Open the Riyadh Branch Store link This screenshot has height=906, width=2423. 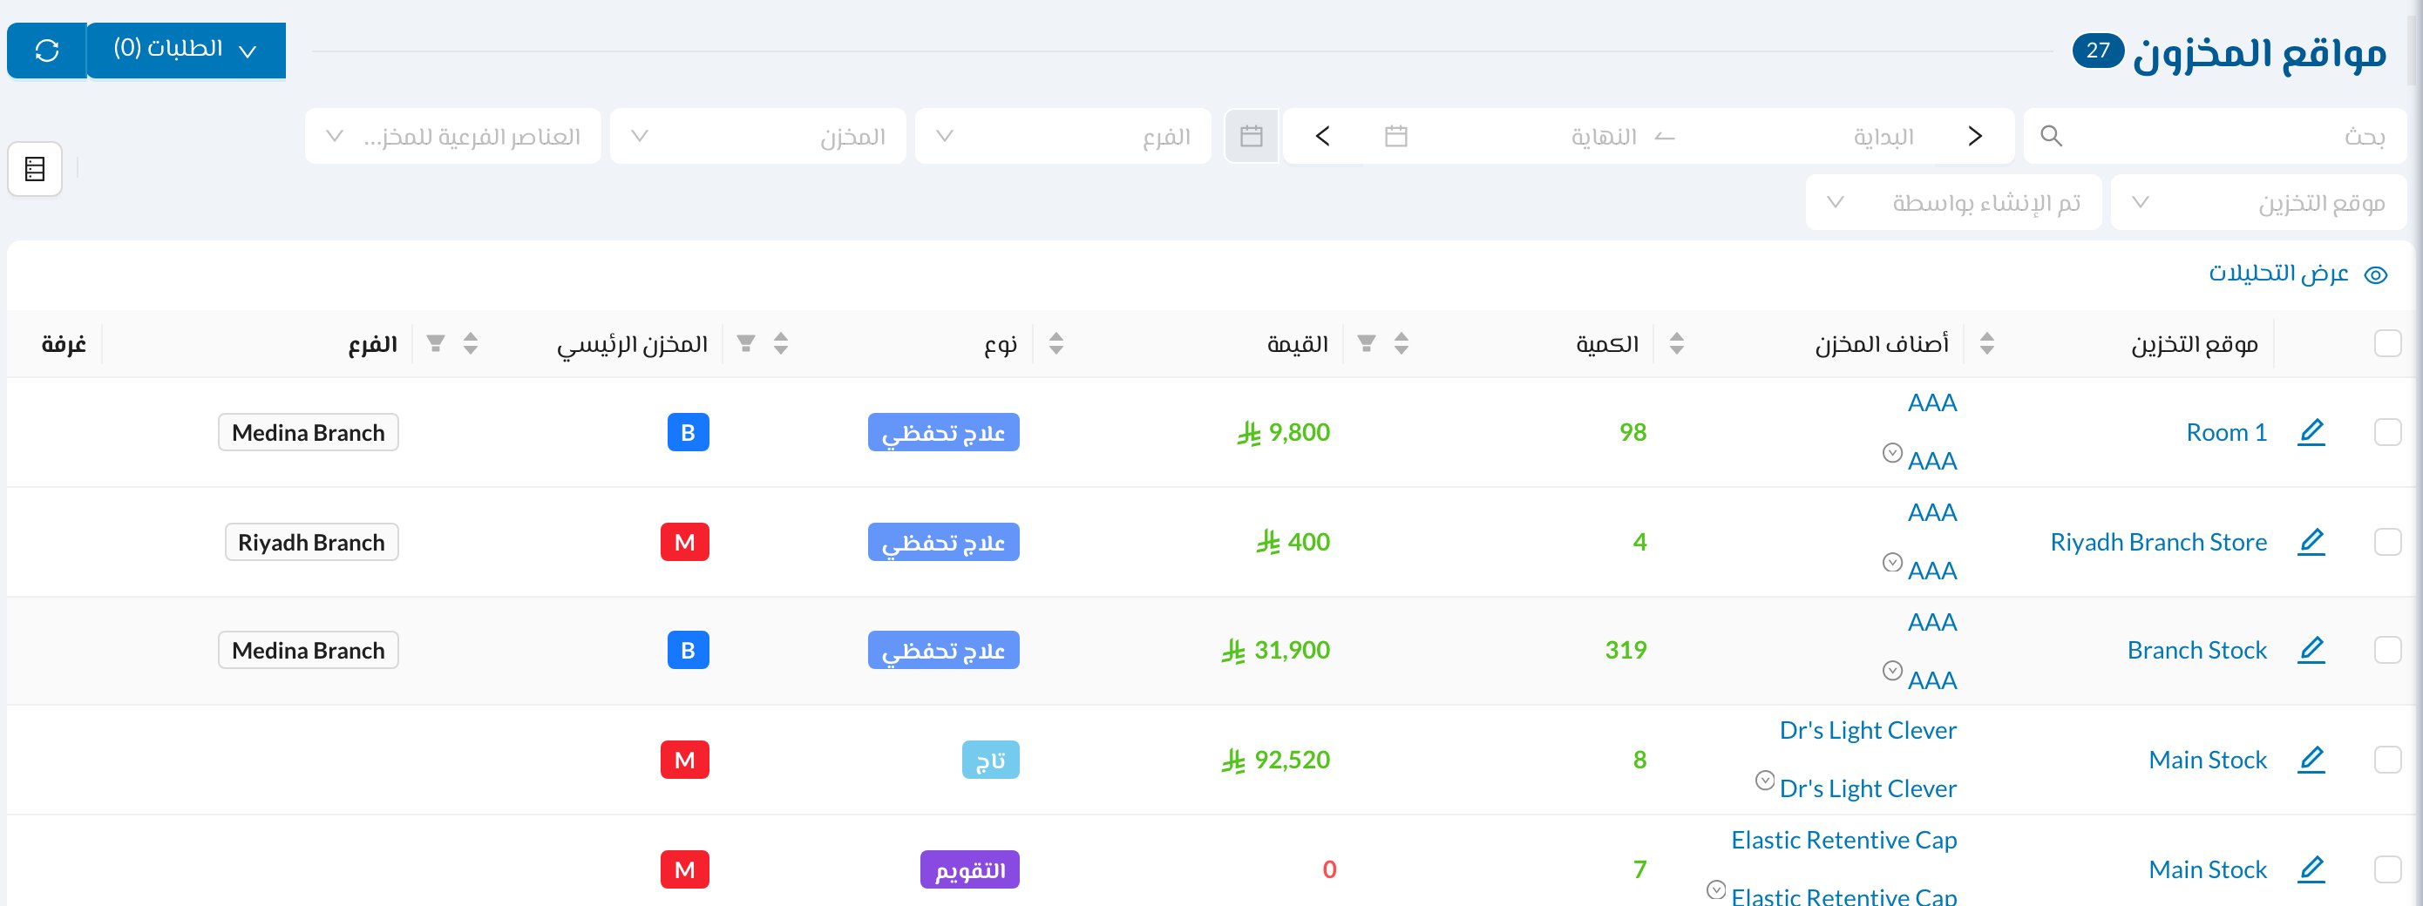(x=2159, y=542)
